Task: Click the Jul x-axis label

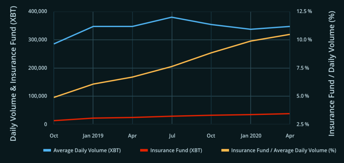Action: tap(172, 136)
